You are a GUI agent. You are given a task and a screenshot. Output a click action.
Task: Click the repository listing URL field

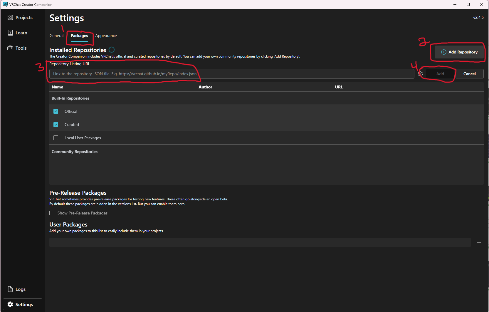point(232,74)
